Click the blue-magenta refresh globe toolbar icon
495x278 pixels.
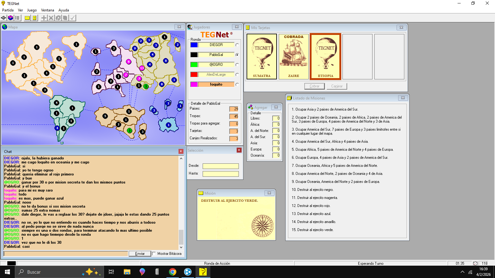point(11,18)
